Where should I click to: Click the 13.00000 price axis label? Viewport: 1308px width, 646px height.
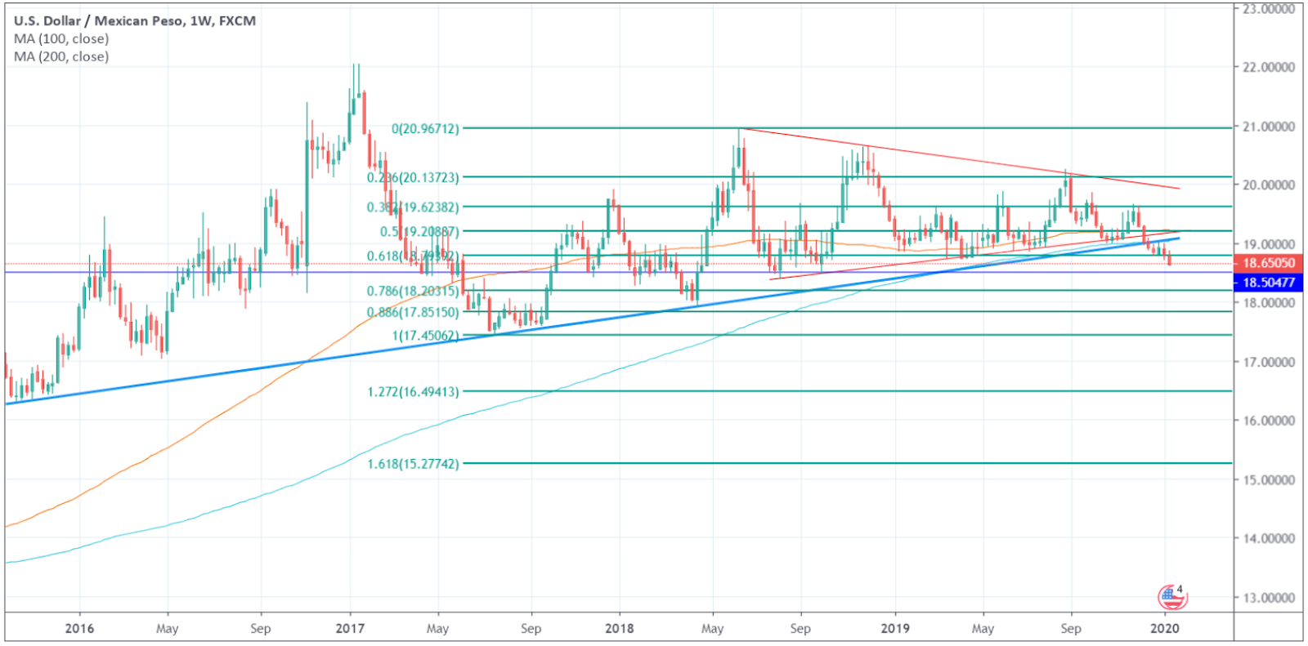(x=1268, y=597)
